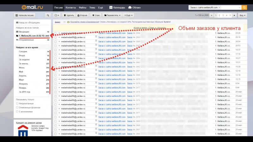Go to previous page arrow
Viewport: 253px width, 142px height.
(x=211, y=15)
